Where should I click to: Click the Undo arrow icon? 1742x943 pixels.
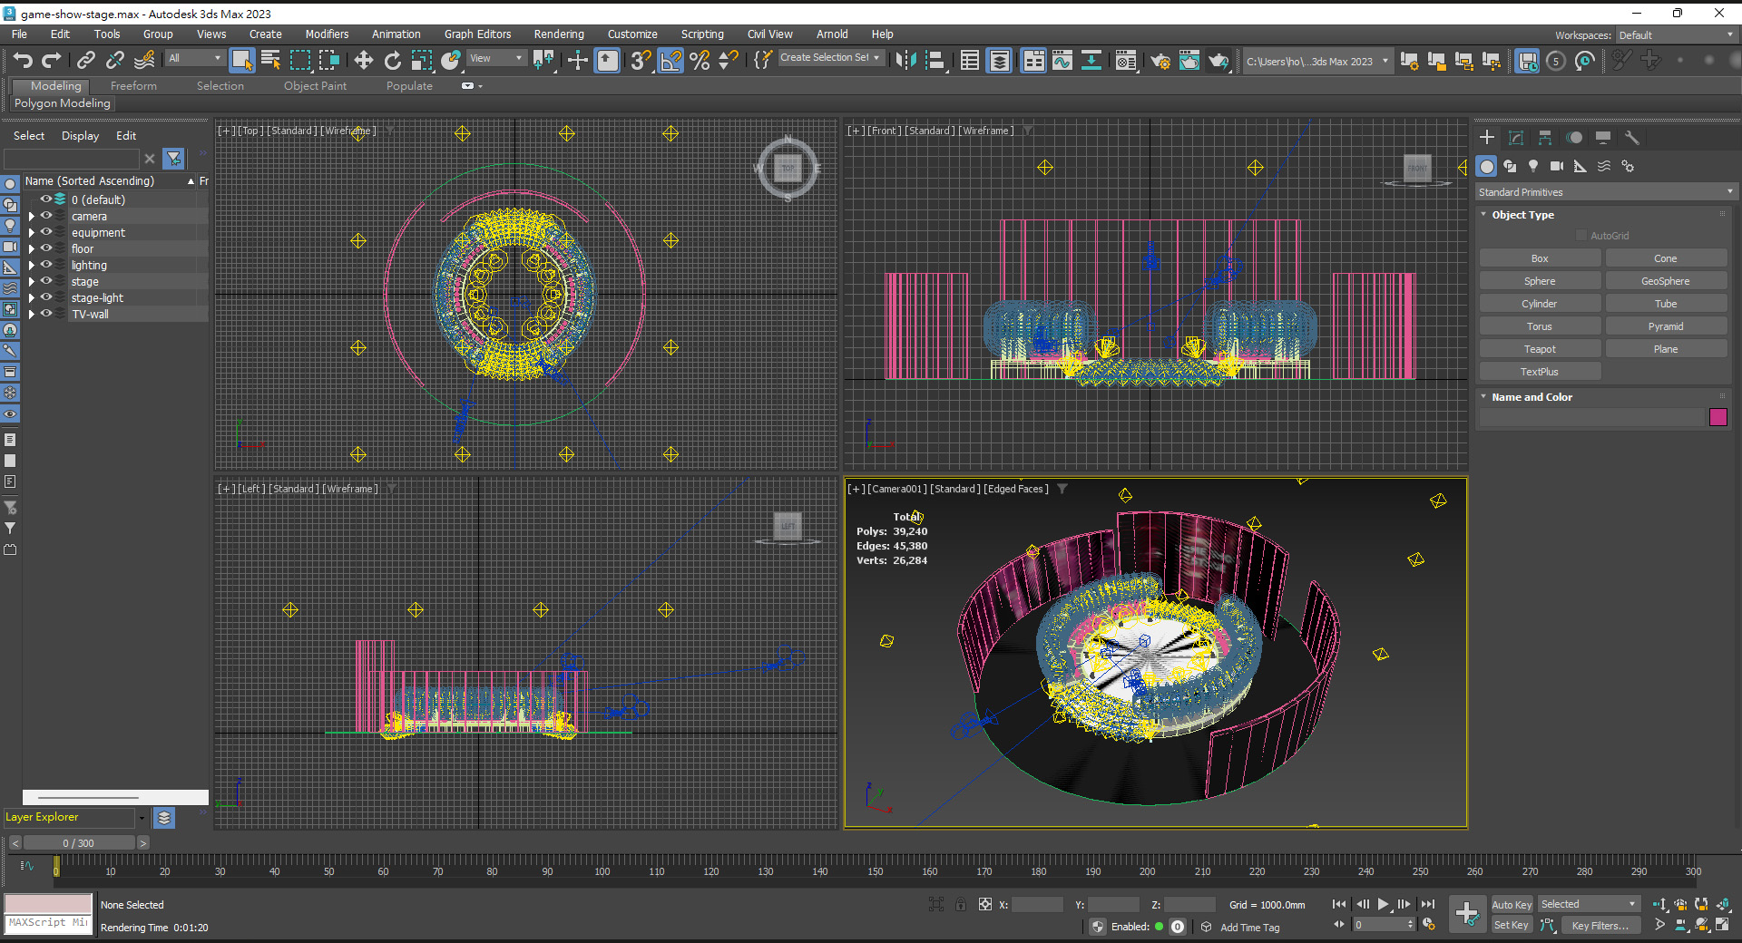click(x=23, y=61)
